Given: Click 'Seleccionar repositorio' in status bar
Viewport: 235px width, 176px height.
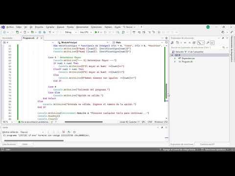Looking at the screenshot, I should pos(215,150).
